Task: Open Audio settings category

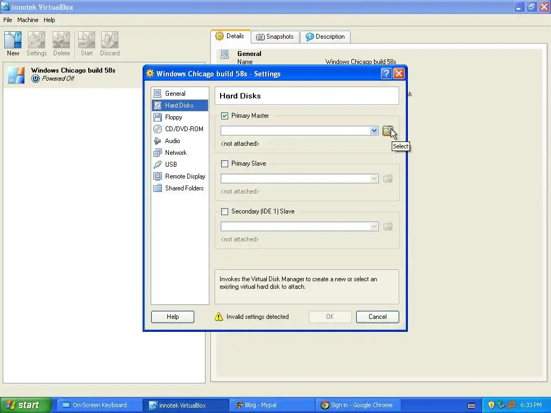Action: click(x=180, y=141)
